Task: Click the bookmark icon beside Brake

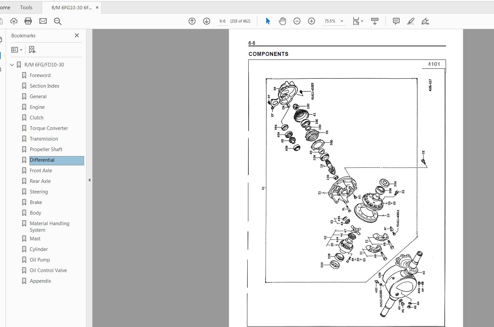Action: 24,202
